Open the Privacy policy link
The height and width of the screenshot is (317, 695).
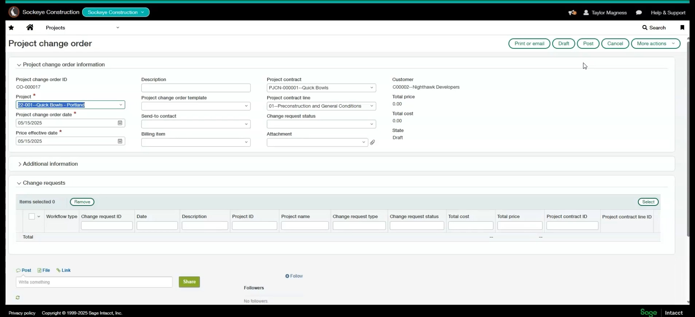tap(22, 313)
